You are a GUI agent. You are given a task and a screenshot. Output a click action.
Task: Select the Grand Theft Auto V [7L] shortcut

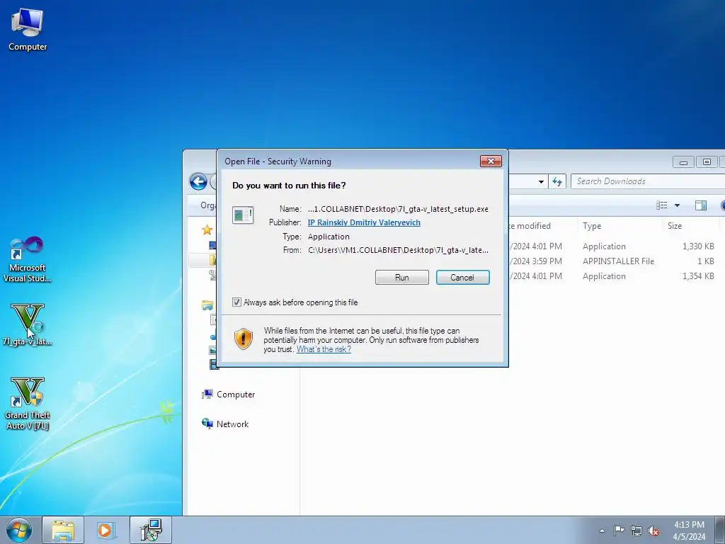pyautogui.click(x=28, y=404)
